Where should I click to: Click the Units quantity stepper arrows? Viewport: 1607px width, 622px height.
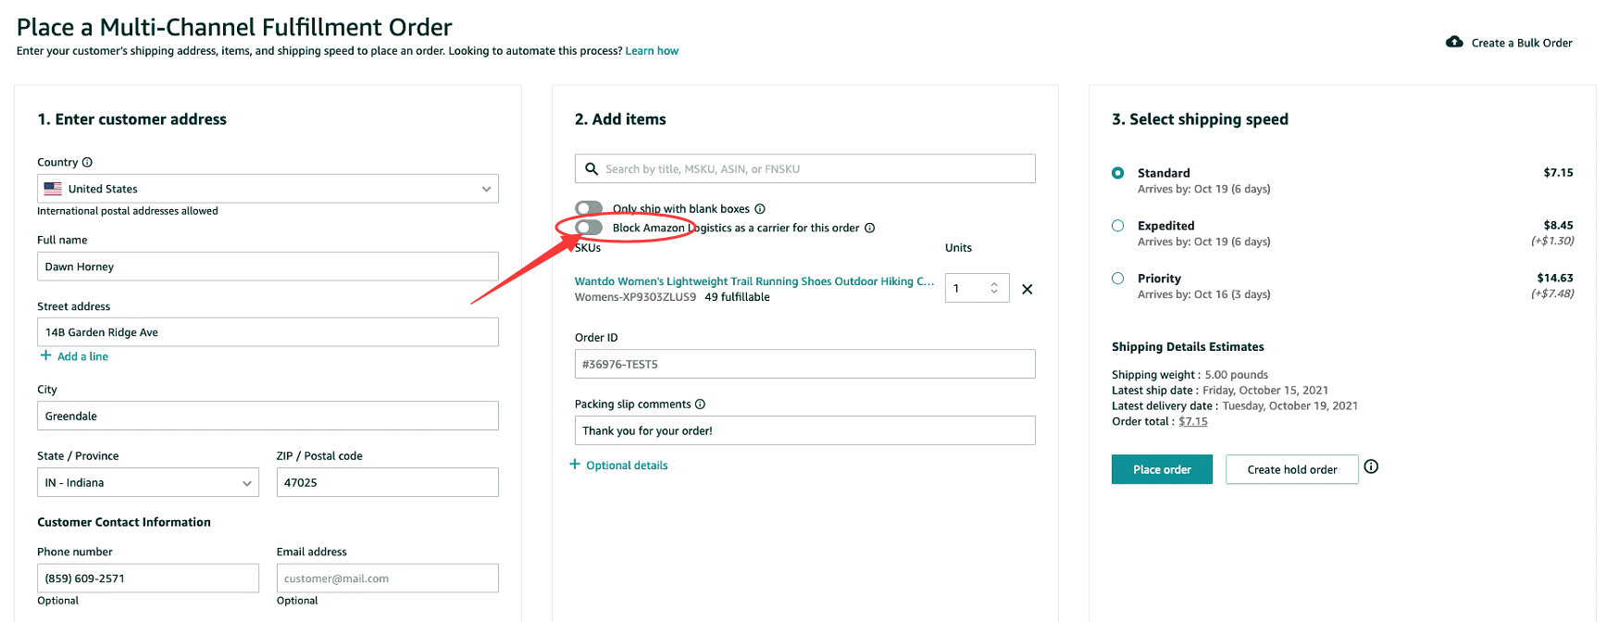tap(994, 289)
